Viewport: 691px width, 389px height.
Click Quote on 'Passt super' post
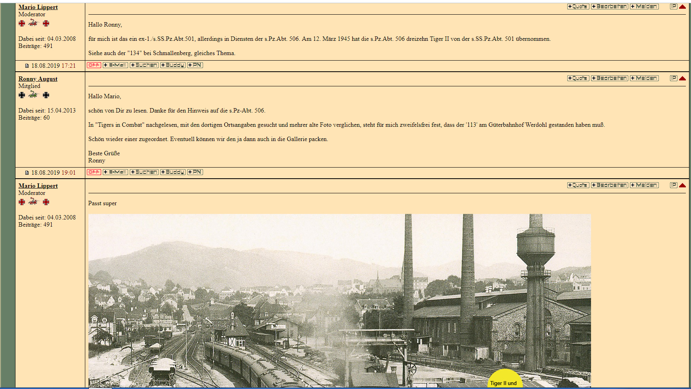[578, 185]
